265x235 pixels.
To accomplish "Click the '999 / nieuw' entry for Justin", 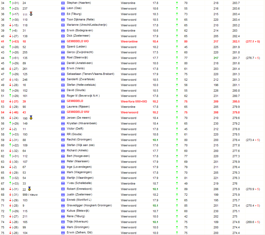I will click(x=30, y=195).
